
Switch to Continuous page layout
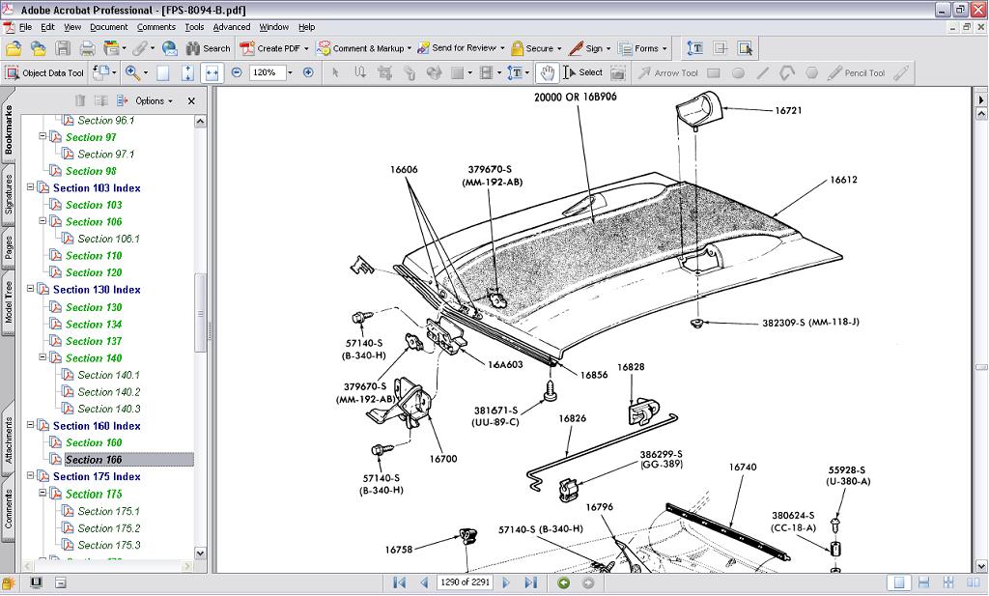924,582
